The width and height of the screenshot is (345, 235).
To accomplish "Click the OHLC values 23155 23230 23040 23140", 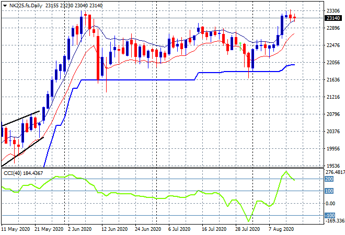I will click(74, 6).
